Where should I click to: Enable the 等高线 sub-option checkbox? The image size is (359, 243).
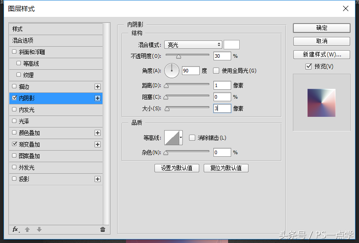click(19, 63)
